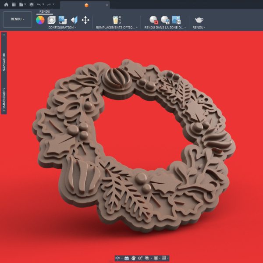263x263 pixels.
Task: Go to the Home view
Action: [x=6, y=4]
